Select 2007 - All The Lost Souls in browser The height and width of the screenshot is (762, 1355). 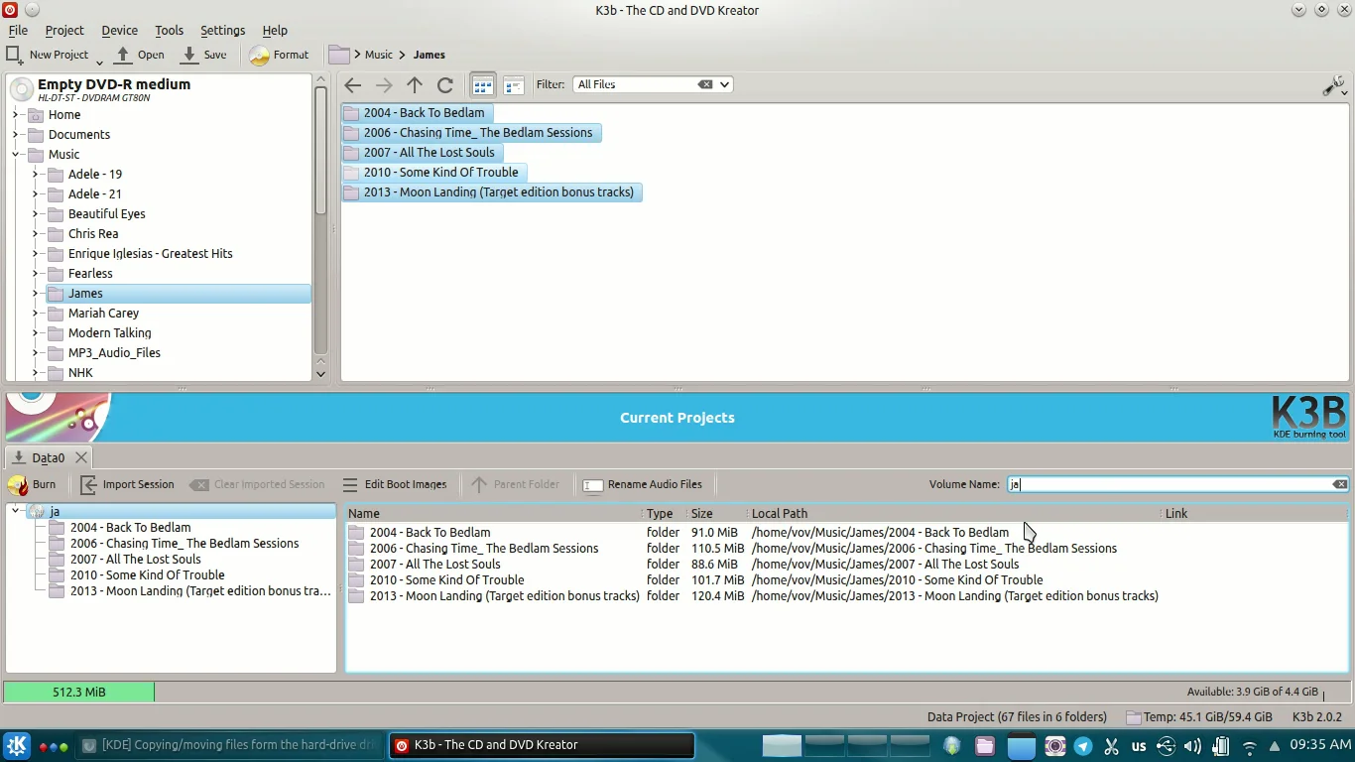(x=423, y=152)
